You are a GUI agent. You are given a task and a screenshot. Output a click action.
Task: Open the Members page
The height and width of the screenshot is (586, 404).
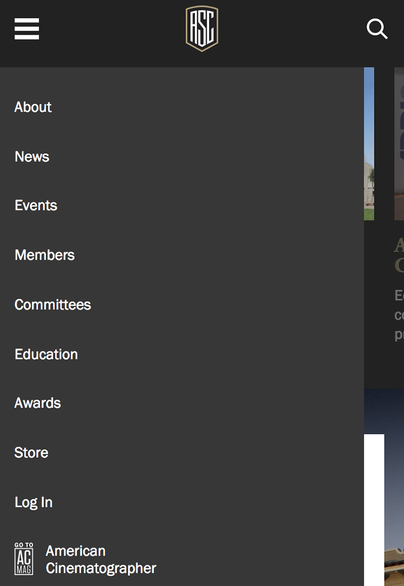(x=45, y=255)
